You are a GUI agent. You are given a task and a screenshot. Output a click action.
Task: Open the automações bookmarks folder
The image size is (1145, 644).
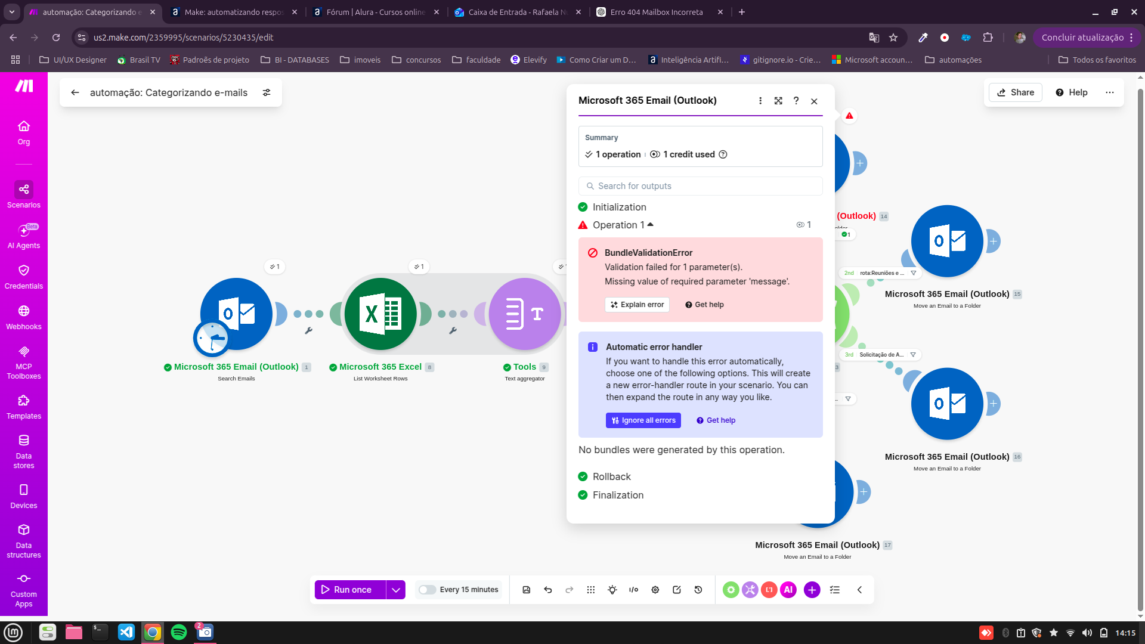pyautogui.click(x=953, y=60)
